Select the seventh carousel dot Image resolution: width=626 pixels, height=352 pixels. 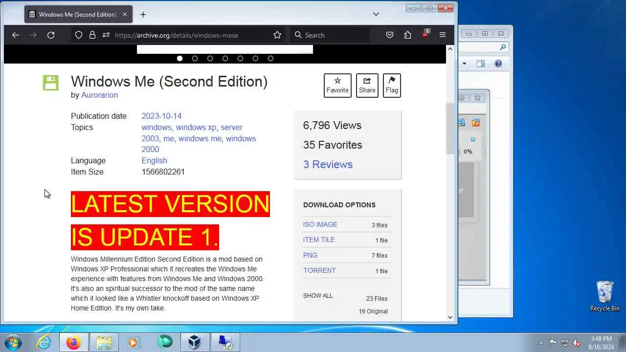coord(270,58)
